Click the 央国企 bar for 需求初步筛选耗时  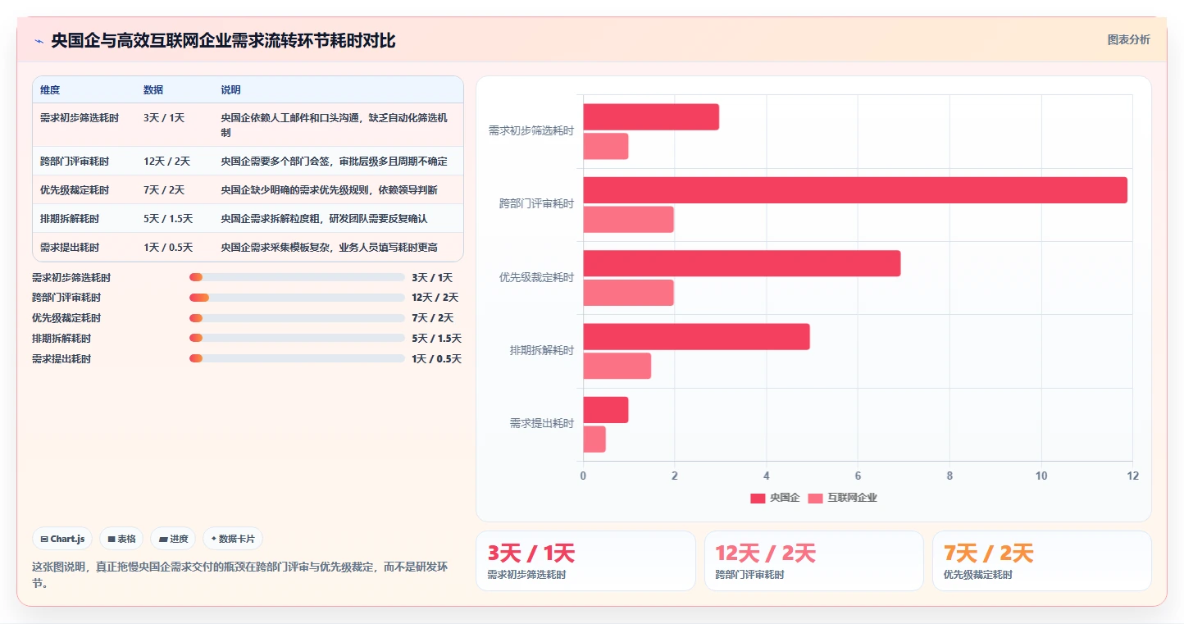point(651,117)
